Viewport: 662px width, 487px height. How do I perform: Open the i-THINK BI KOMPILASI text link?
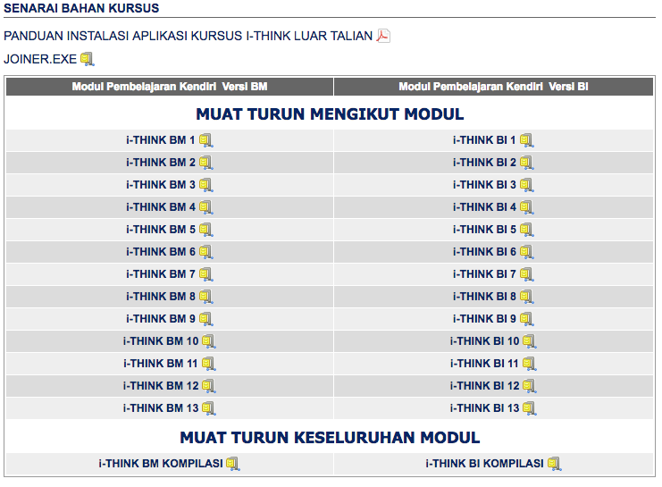tap(485, 464)
